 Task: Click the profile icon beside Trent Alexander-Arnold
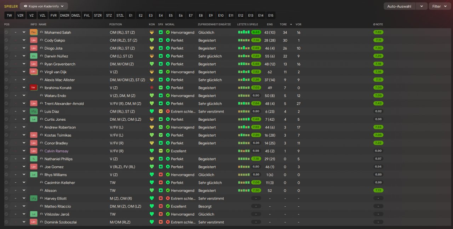41,104
